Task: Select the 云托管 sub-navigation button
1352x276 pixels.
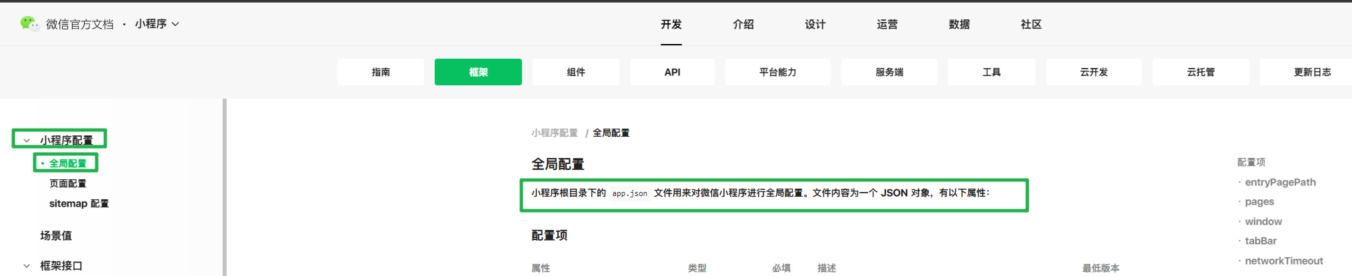Action: point(1201,72)
